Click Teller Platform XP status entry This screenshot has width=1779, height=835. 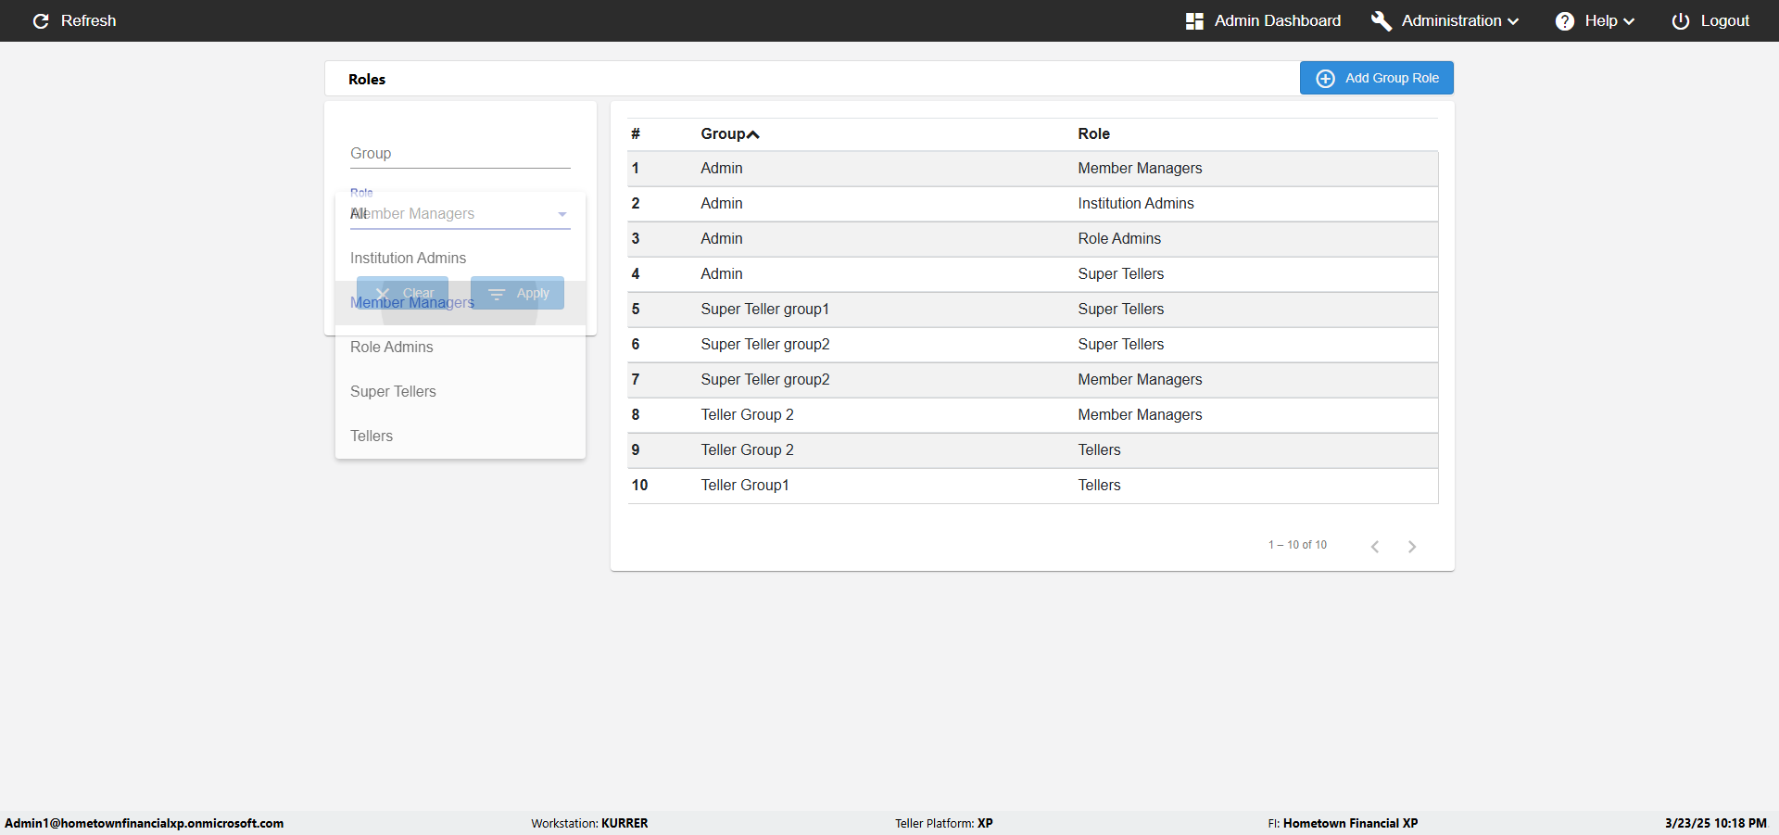coord(944,823)
